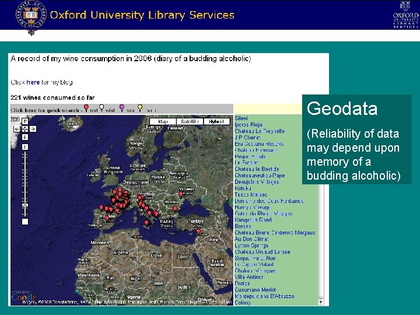420x315 pixels.
Task: Open the Sileni wine entry
Action: point(241,118)
